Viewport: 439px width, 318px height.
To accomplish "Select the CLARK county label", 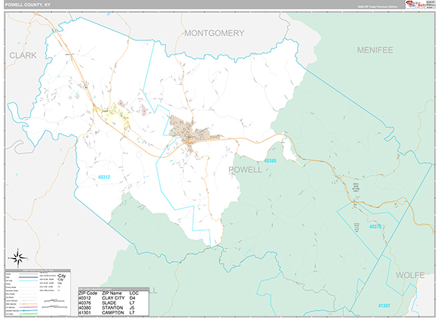I will (23, 56).
